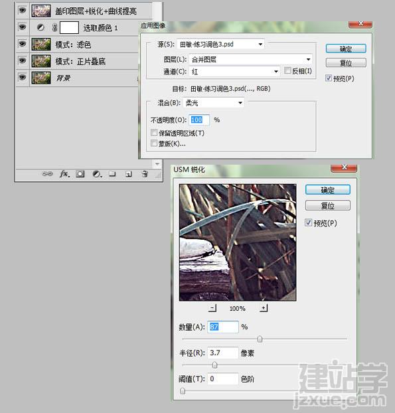Image resolution: width=395 pixels, height=413 pixels.
Task: Click the delete layer trash icon
Action: pos(145,174)
